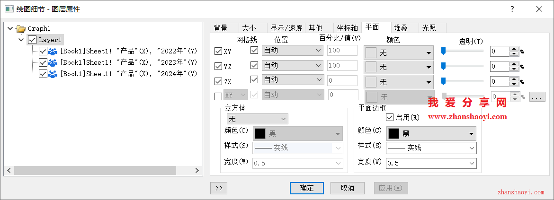Click the 确定 button
The width and height of the screenshot is (554, 200).
click(307, 188)
